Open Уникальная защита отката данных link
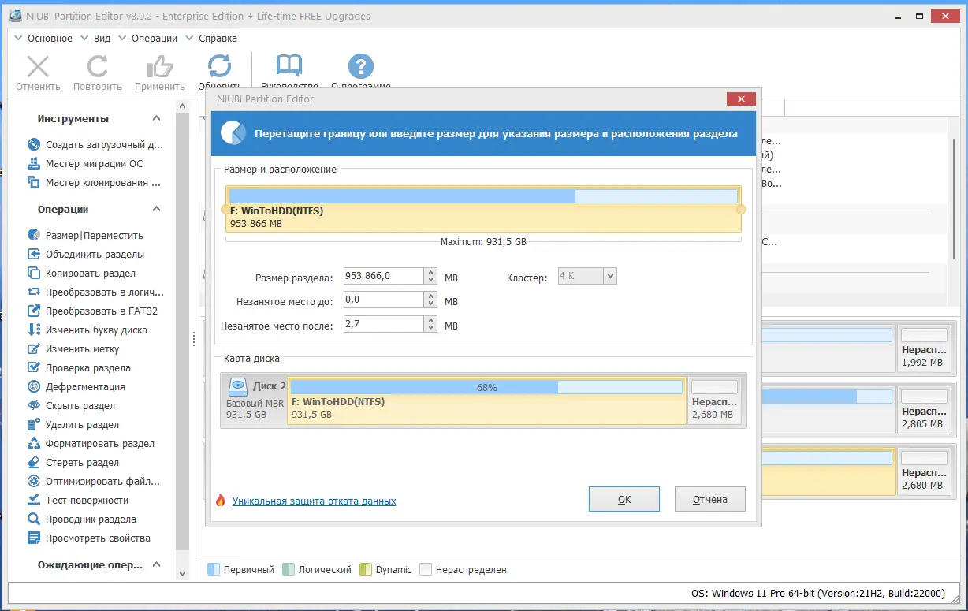This screenshot has height=611, width=968. (314, 501)
